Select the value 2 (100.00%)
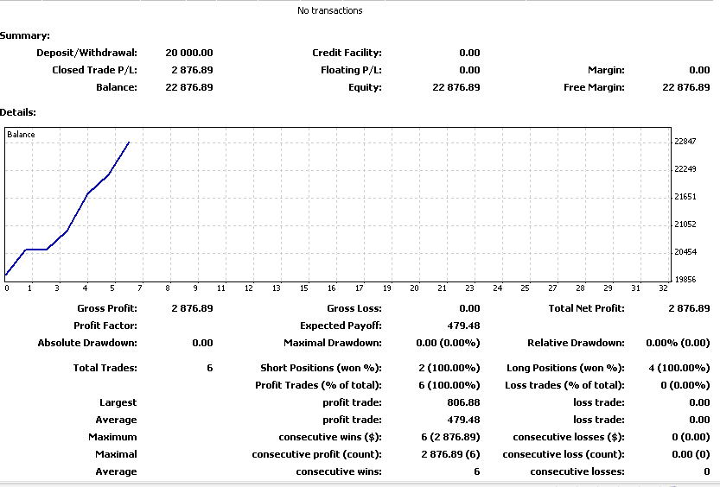The height and width of the screenshot is (487, 720). point(449,368)
